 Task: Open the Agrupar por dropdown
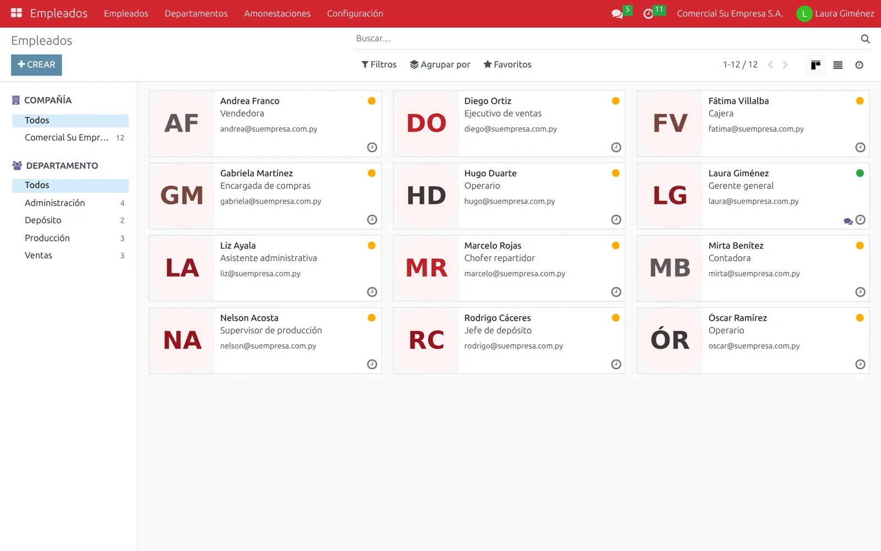(440, 64)
